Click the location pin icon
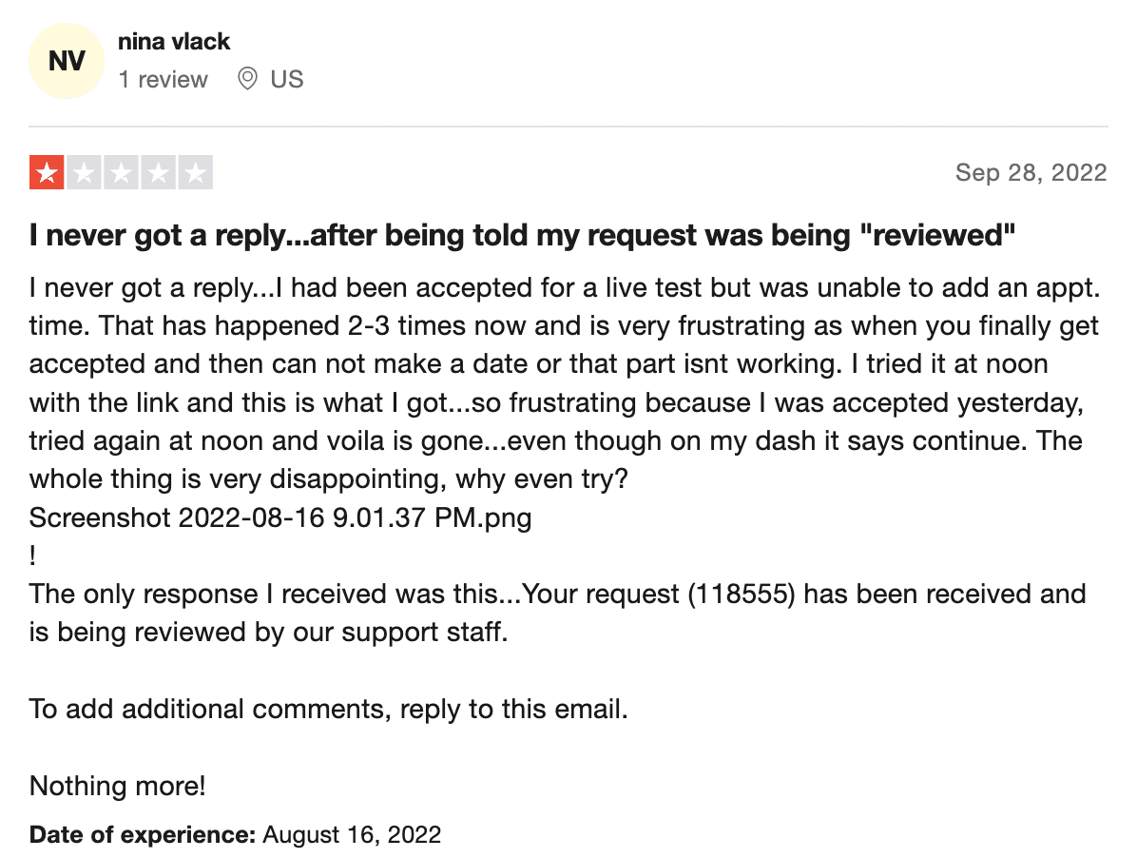Image resolution: width=1137 pixels, height=858 pixels. pyautogui.click(x=247, y=78)
